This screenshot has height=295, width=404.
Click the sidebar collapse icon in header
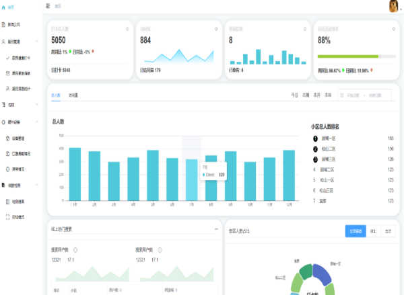click(47, 6)
